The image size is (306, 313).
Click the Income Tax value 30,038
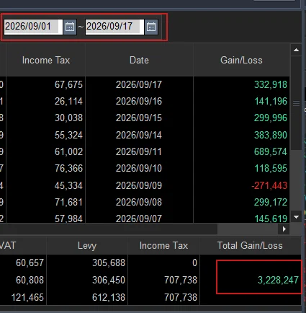pyautogui.click(x=68, y=118)
